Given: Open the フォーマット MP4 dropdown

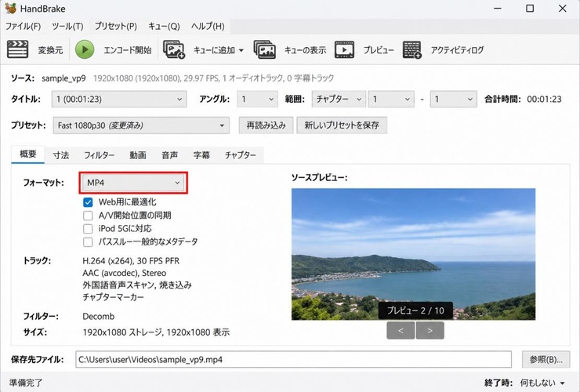Looking at the screenshot, I should point(133,183).
